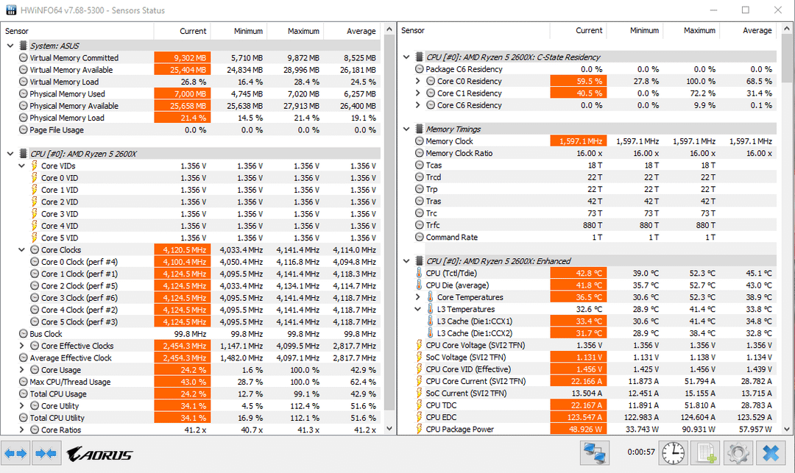Click the left pane Minimum column header
Image resolution: width=795 pixels, height=473 pixels.
tap(239, 31)
